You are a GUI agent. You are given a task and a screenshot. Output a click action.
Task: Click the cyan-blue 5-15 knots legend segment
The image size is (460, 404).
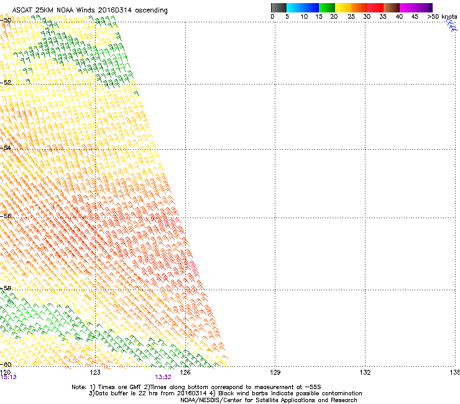click(x=303, y=7)
